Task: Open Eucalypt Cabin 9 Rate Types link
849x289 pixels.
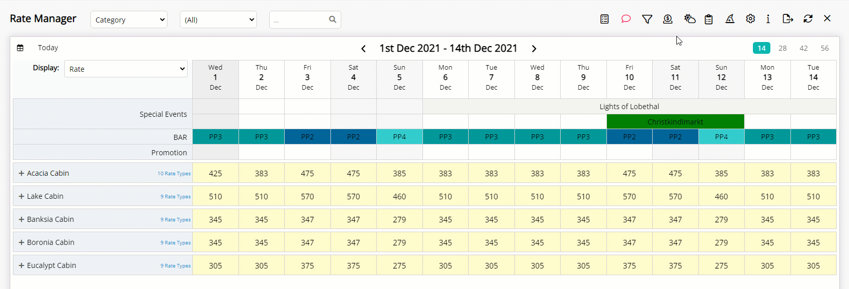Action: click(x=176, y=266)
